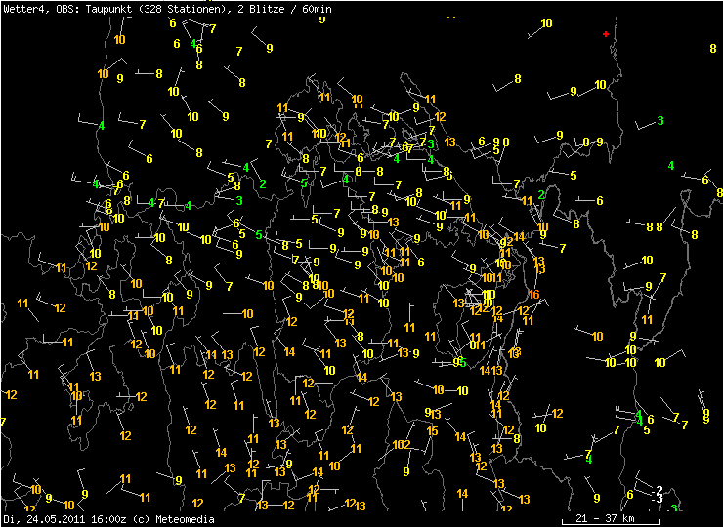Click the '(c) Meteomedia' copyright text
Image resolution: width=723 pixels, height=527 pixels.
(x=173, y=519)
